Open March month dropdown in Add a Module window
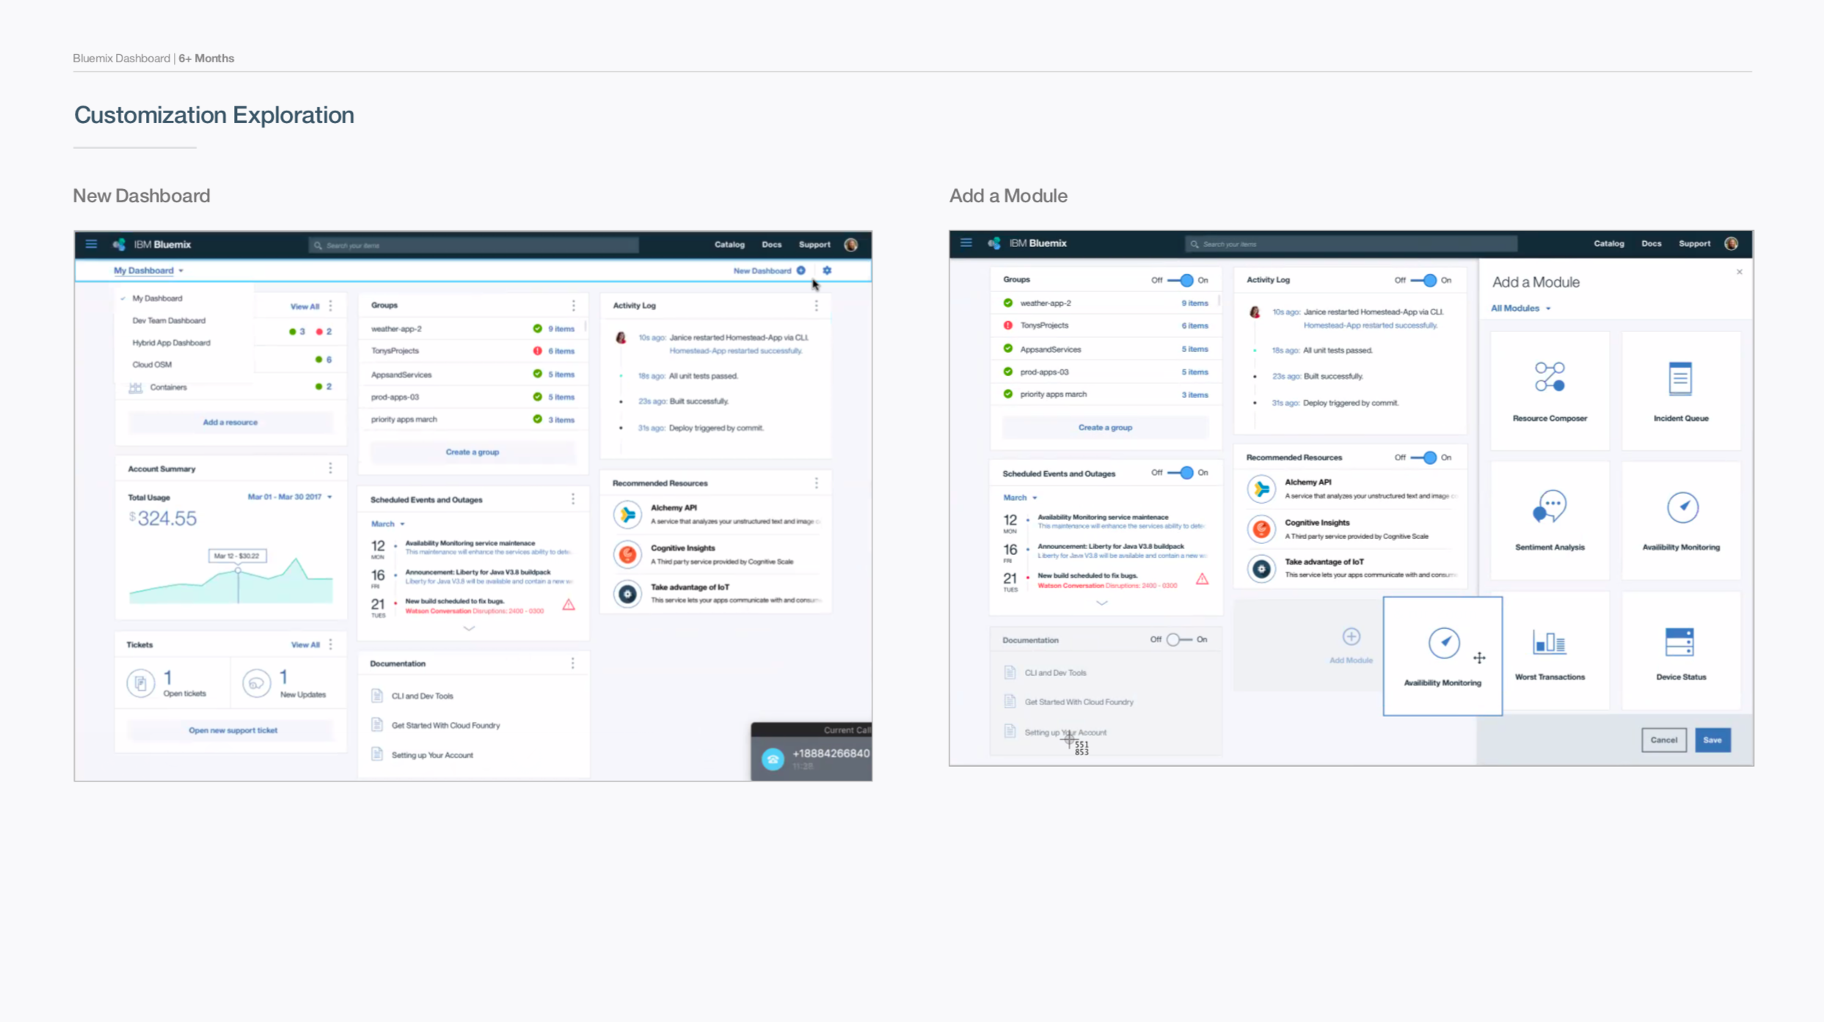Viewport: 1824px width, 1022px height. click(1020, 497)
